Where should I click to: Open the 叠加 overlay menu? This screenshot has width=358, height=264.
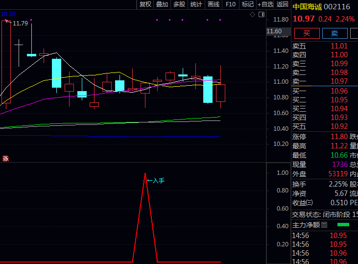point(162,4)
